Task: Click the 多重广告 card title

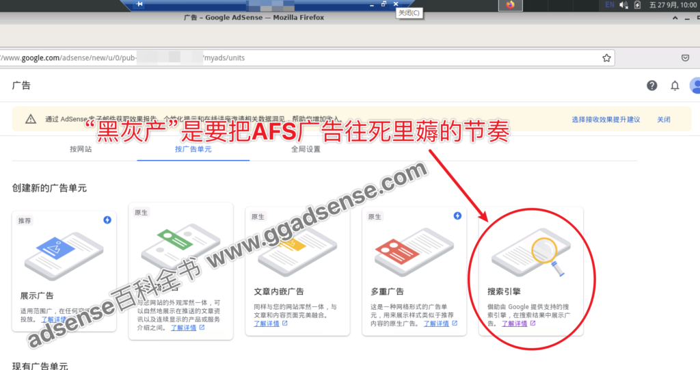Action: [x=387, y=291]
